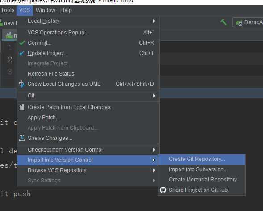
Task: Click the Show Local Changes as UML icon
Action: pos(22,84)
